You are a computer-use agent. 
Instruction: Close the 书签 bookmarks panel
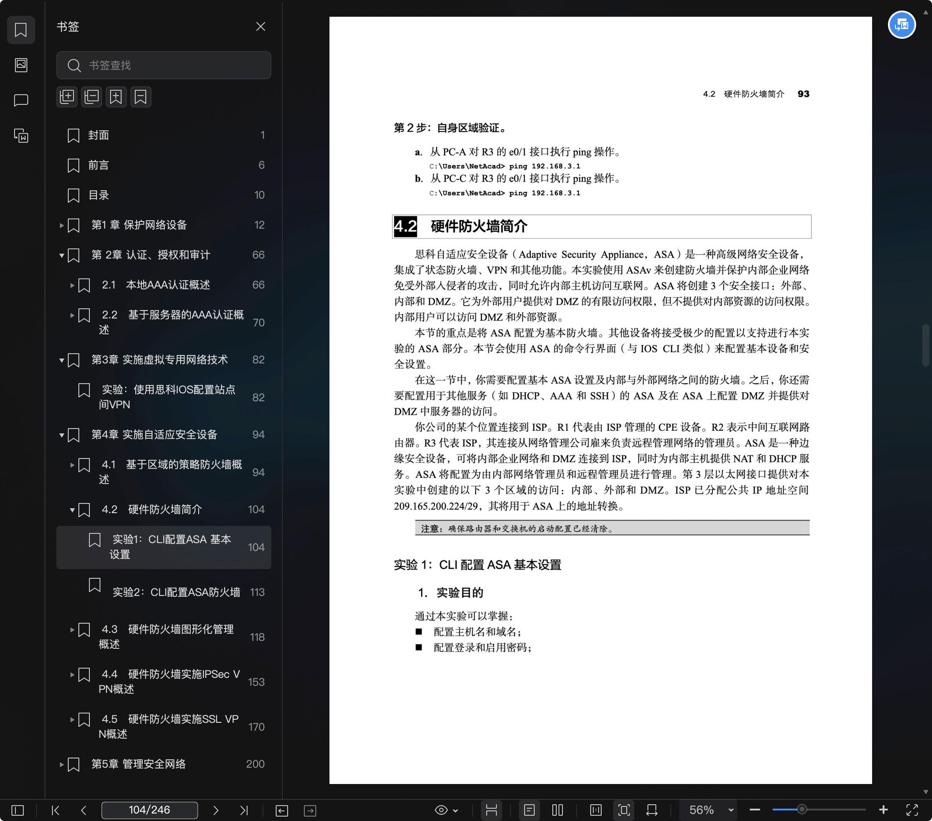(260, 26)
